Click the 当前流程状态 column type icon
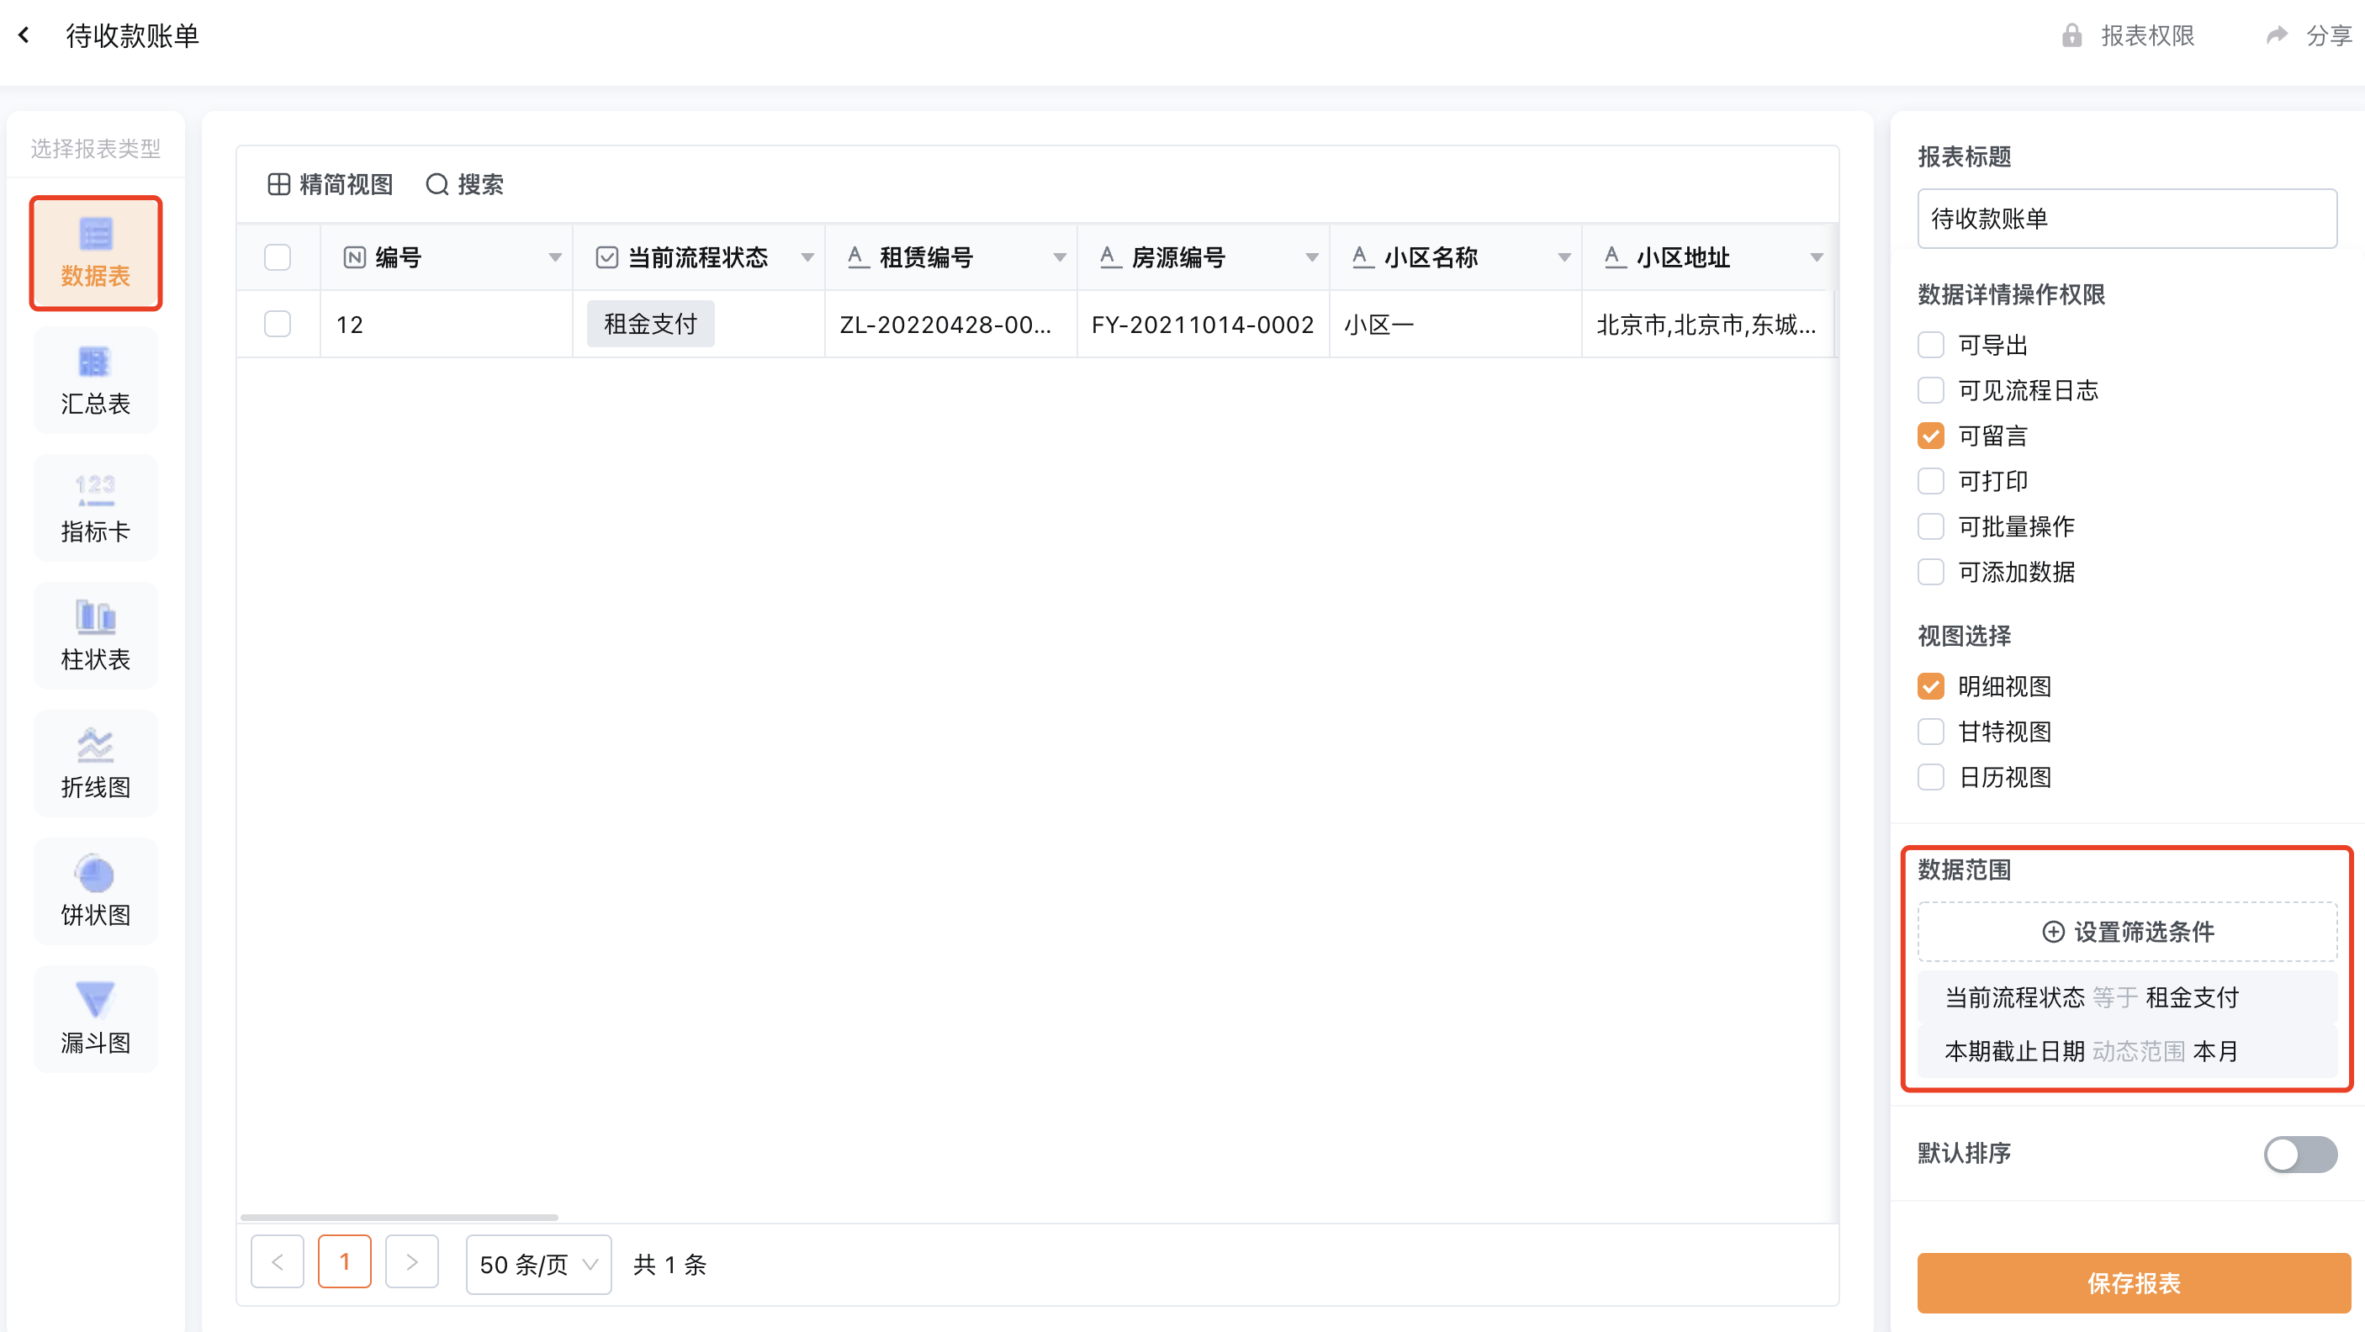Viewport: 2365px width, 1332px height. coord(607,258)
